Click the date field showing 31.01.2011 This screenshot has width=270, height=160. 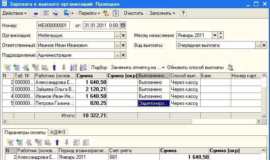[x=102, y=26]
